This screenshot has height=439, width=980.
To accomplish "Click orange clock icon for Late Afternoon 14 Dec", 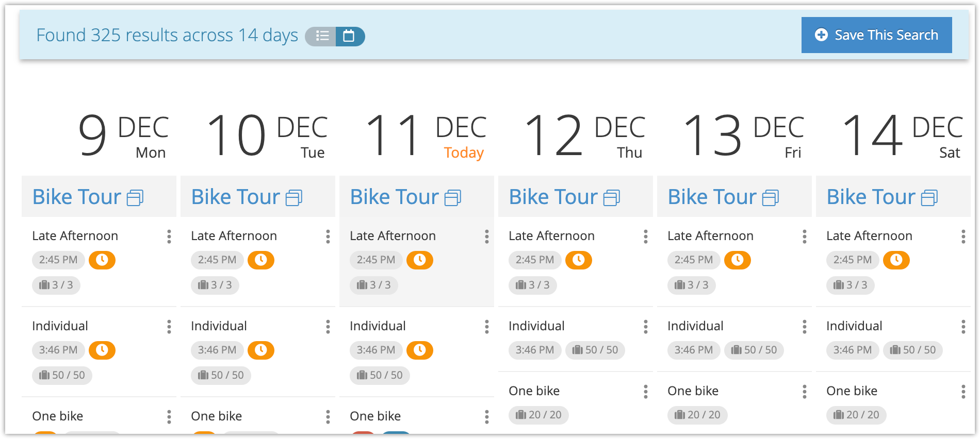I will [x=896, y=260].
